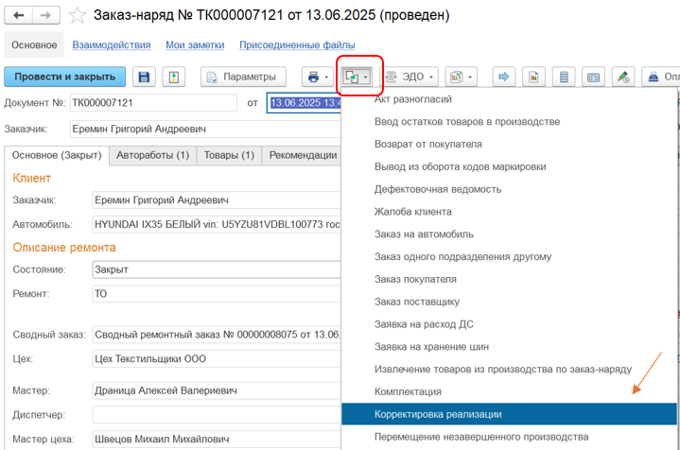This screenshot has height=450, width=680.
Task: Open the print dropdown button
Action: click(x=315, y=77)
